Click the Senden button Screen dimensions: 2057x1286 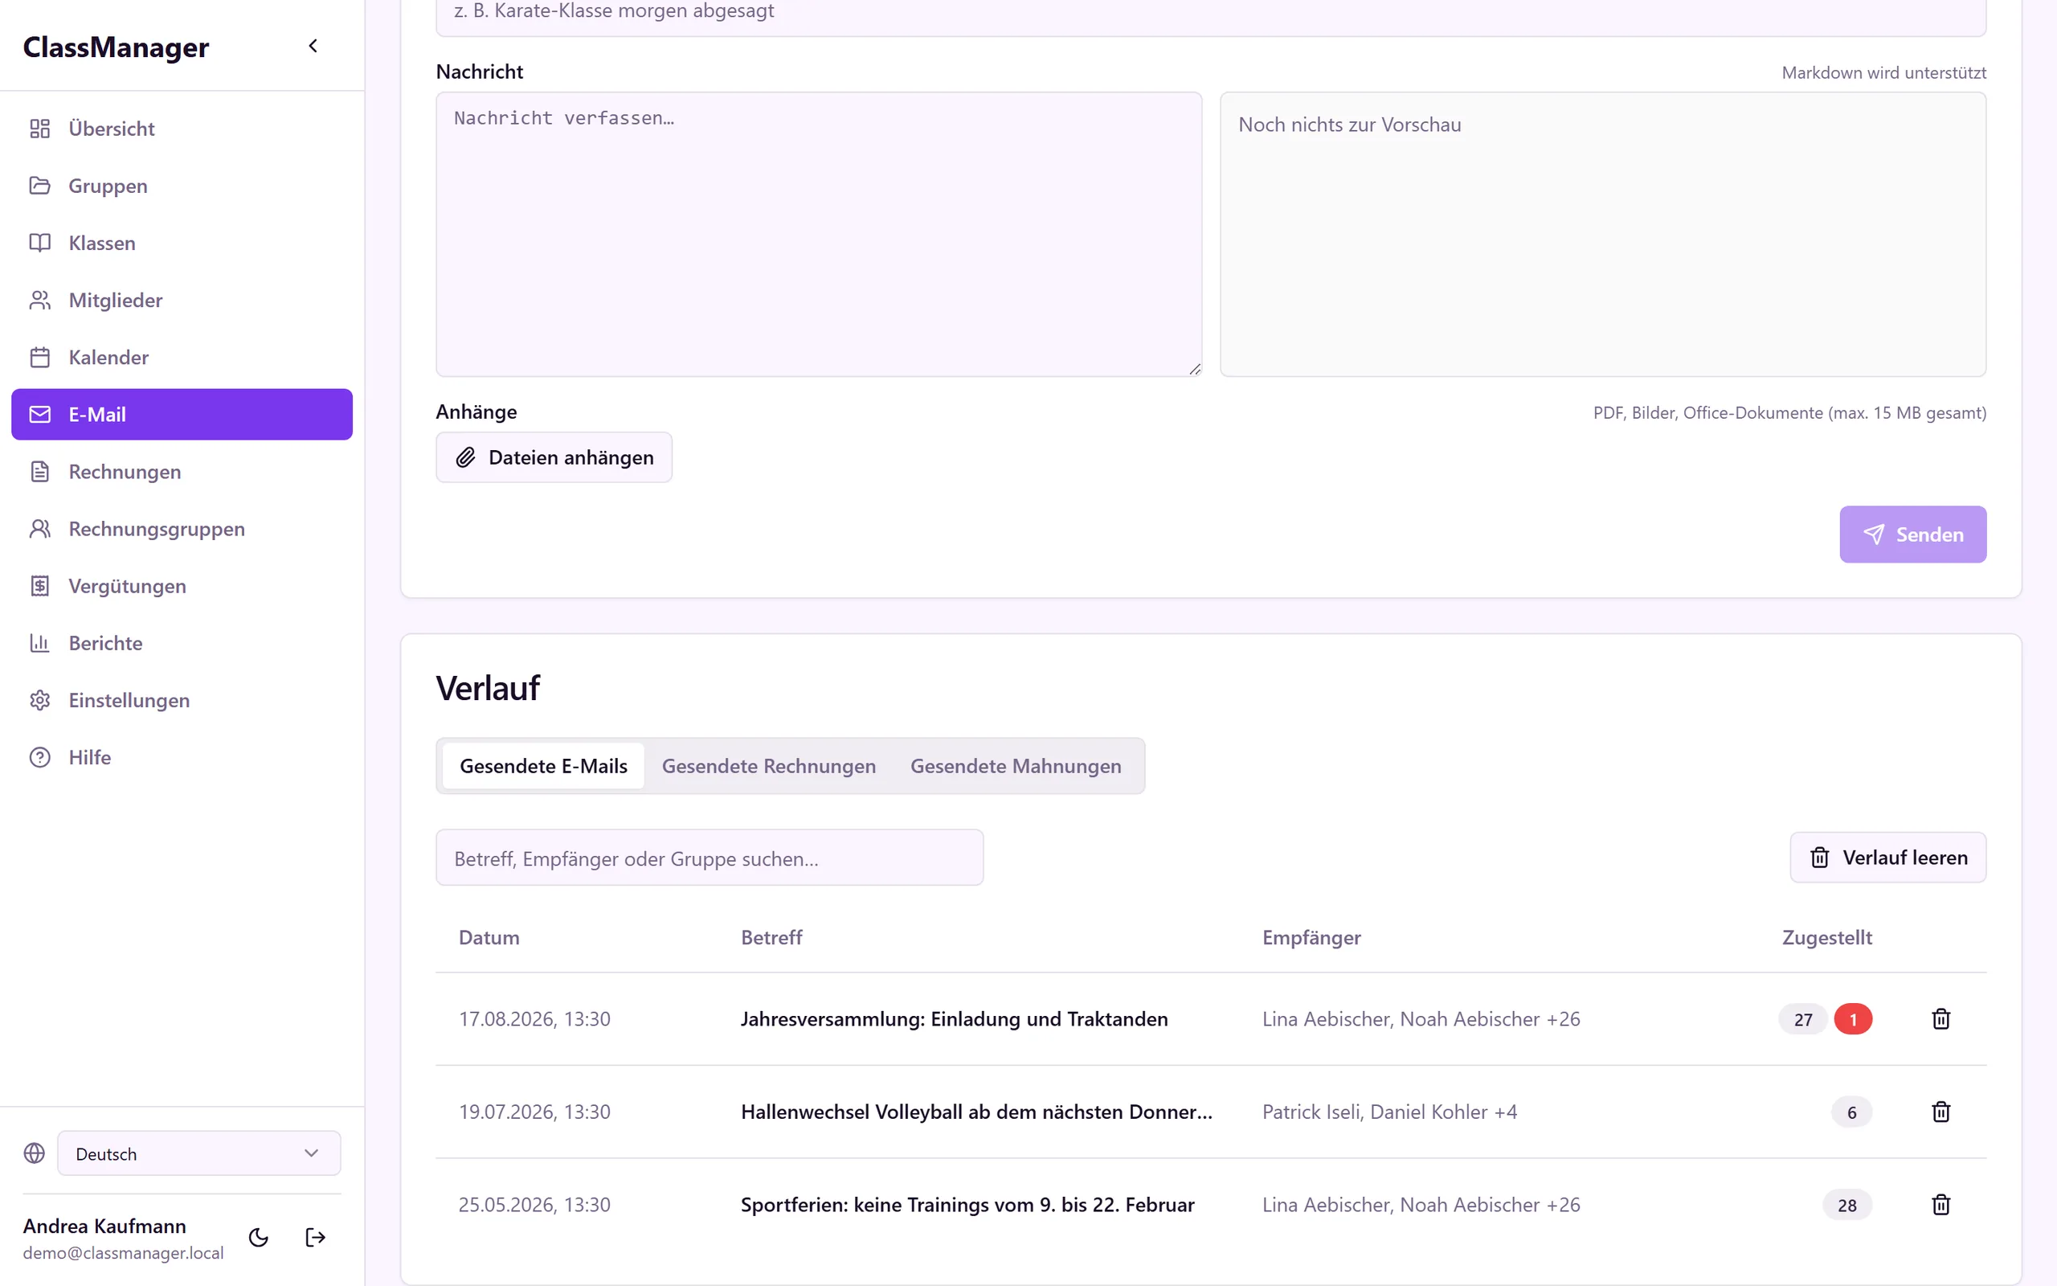pyautogui.click(x=1912, y=534)
